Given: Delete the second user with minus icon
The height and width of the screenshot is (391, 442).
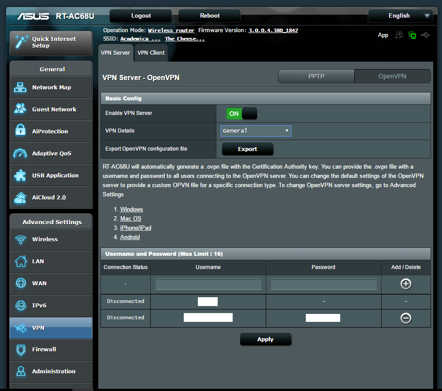Looking at the screenshot, I should tap(406, 318).
